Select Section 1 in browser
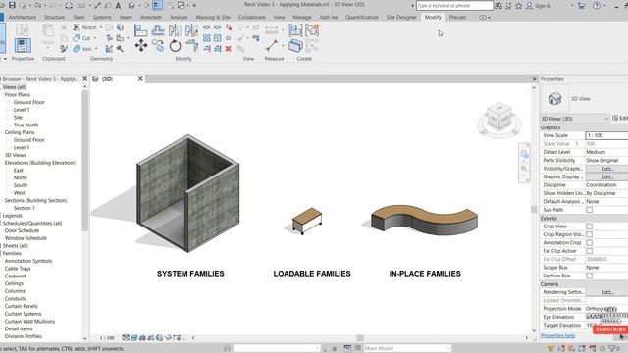 pos(24,208)
